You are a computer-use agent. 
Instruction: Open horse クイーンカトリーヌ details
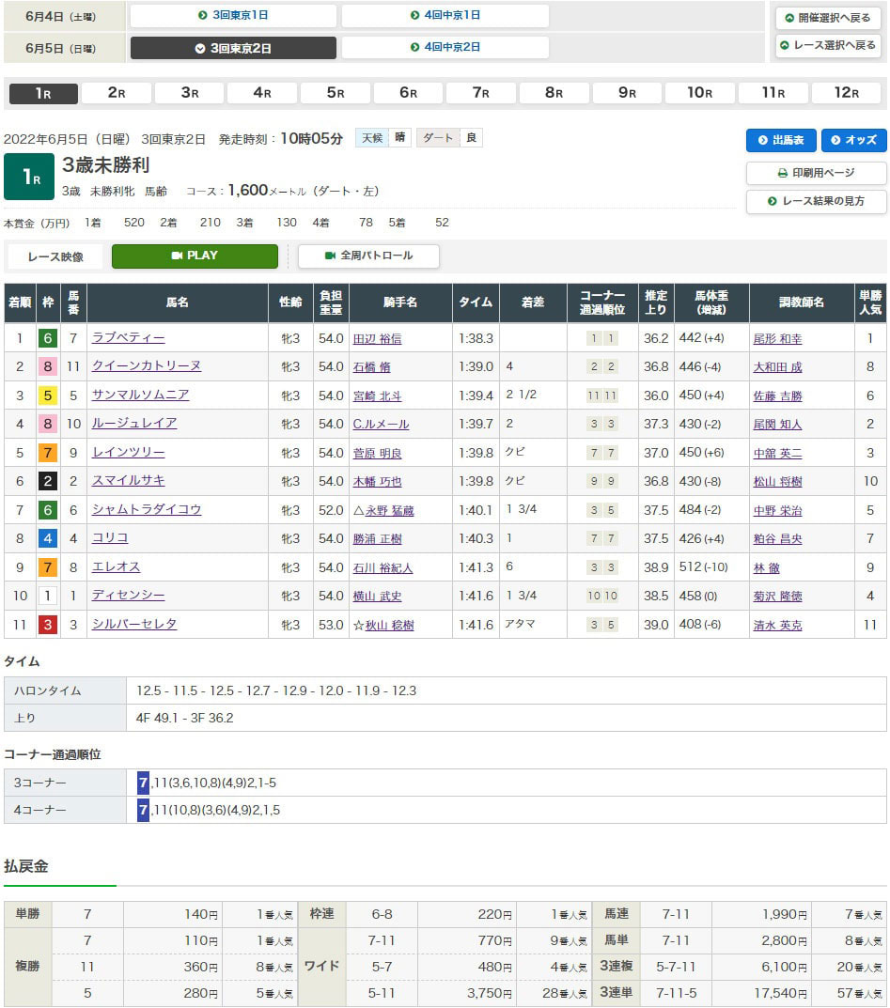coord(146,366)
